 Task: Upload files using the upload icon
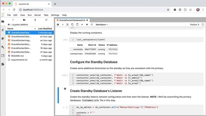tap(35, 20)
